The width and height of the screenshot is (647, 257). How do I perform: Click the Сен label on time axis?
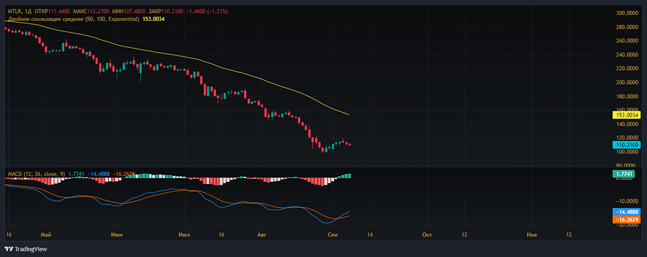tap(333, 235)
